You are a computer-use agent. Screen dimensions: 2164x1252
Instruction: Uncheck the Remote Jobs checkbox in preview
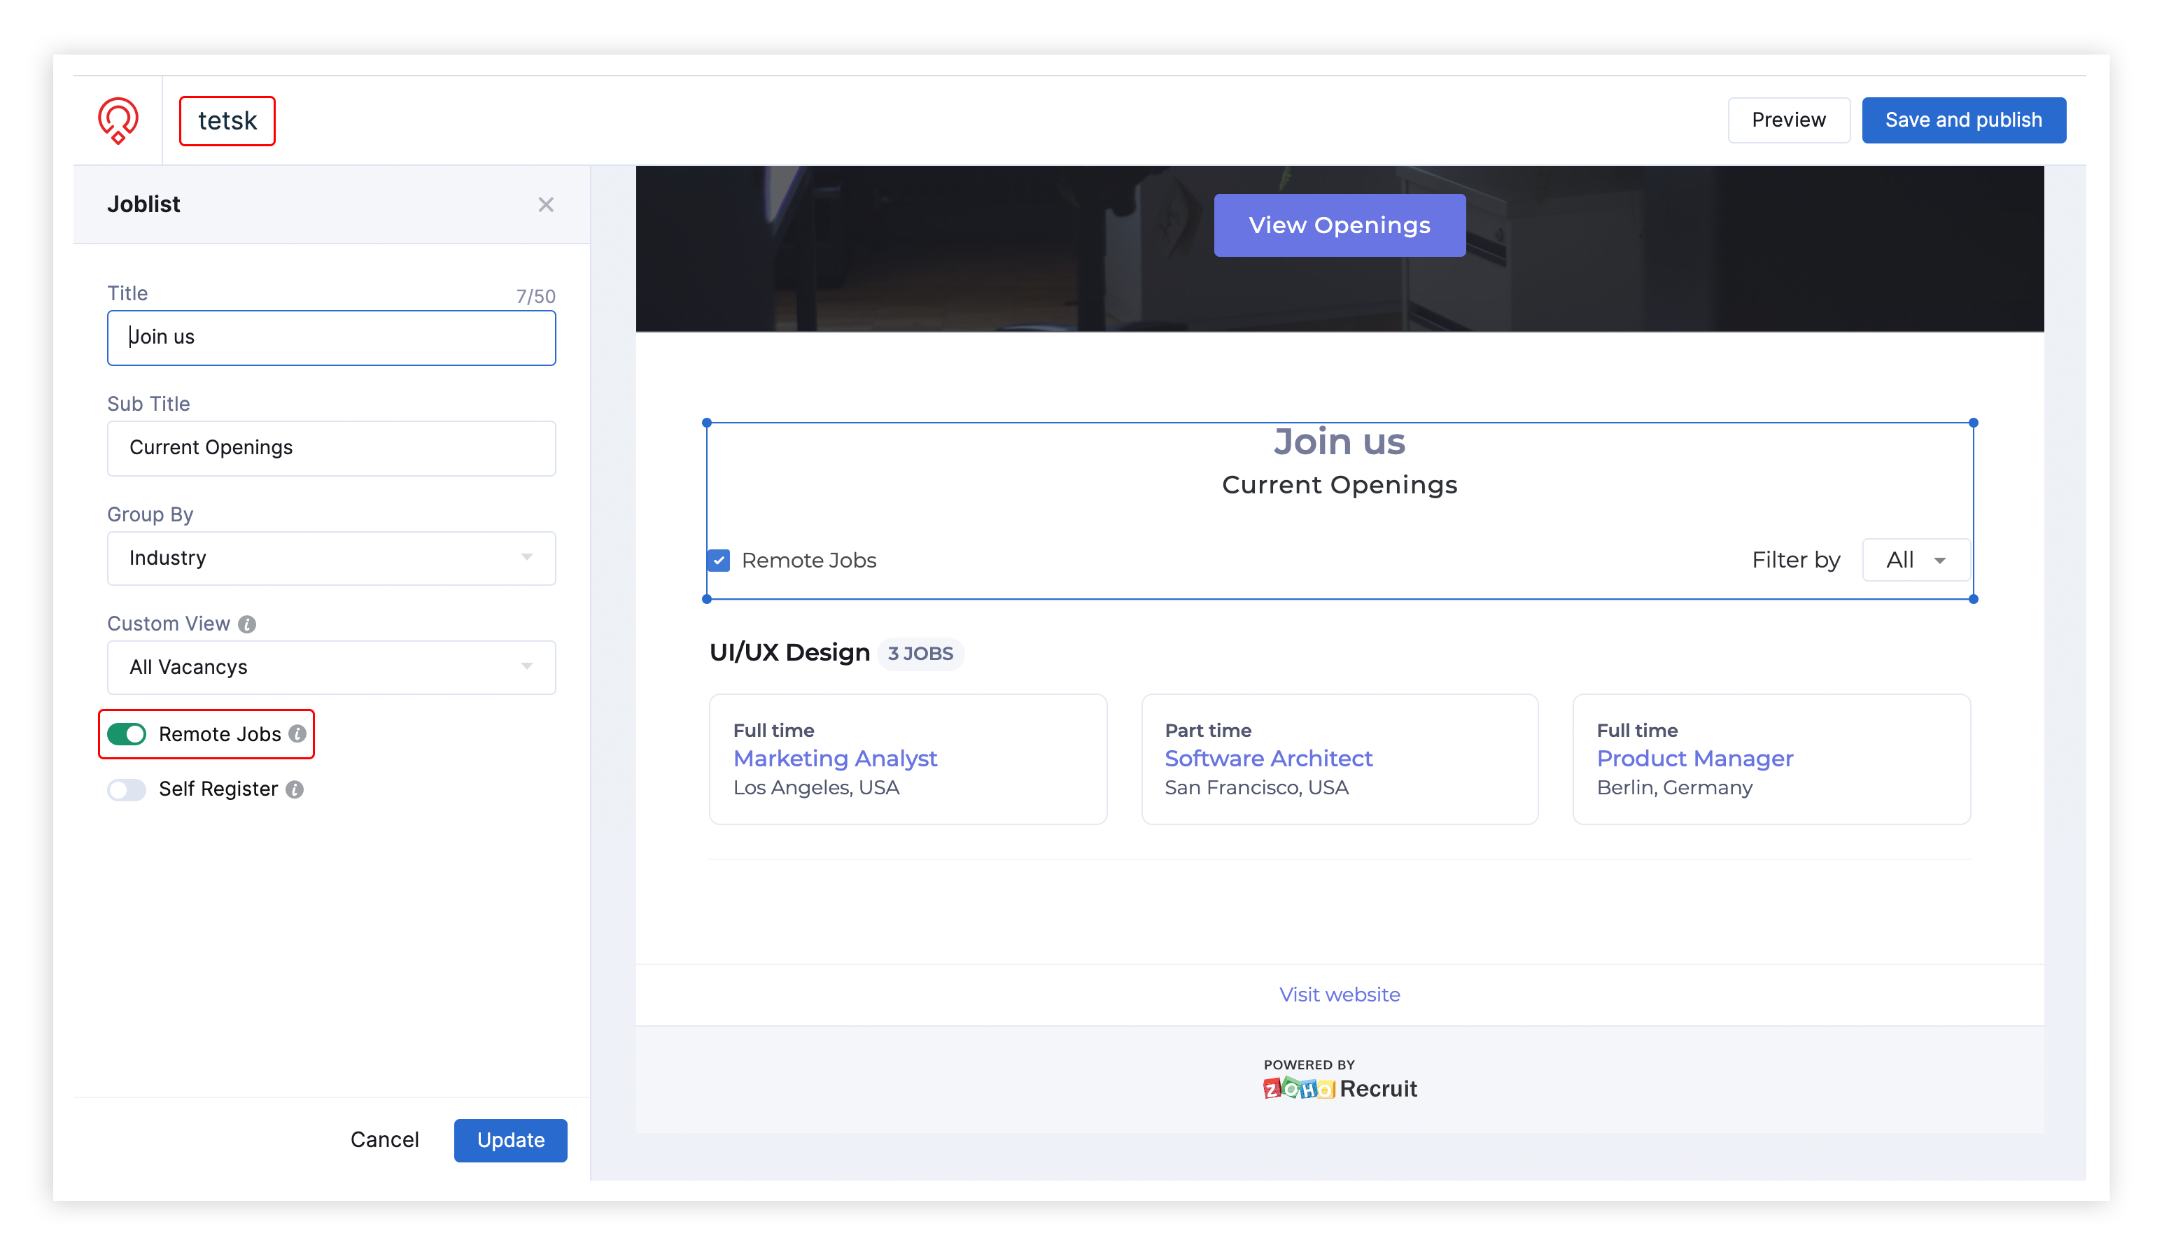point(719,560)
